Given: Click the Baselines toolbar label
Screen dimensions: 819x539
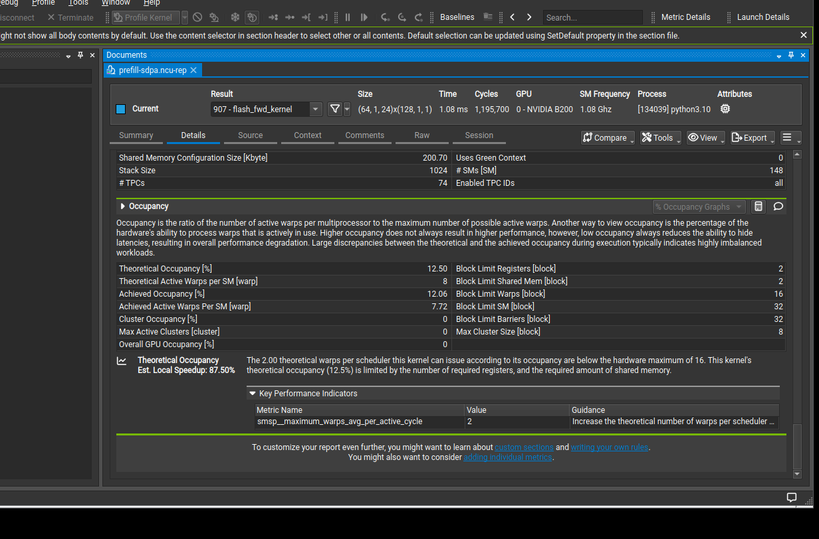Looking at the screenshot, I should (457, 17).
